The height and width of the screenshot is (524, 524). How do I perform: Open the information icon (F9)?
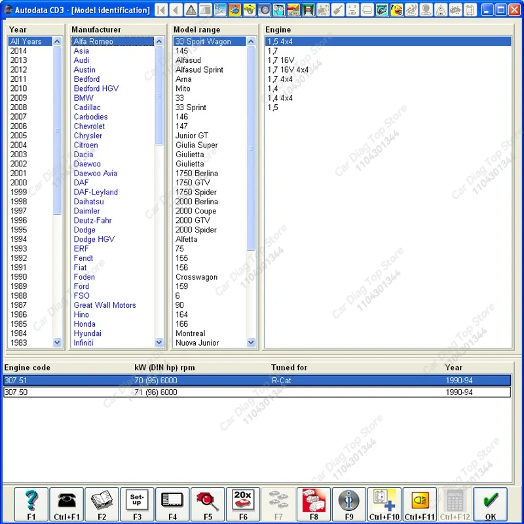(348, 501)
